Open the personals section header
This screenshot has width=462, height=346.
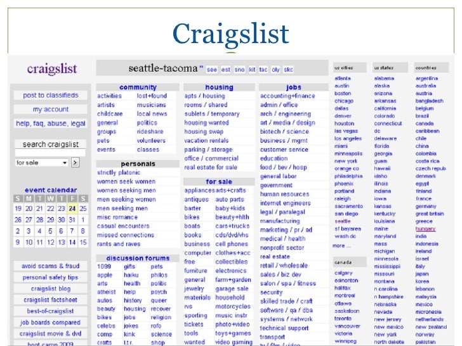click(138, 164)
